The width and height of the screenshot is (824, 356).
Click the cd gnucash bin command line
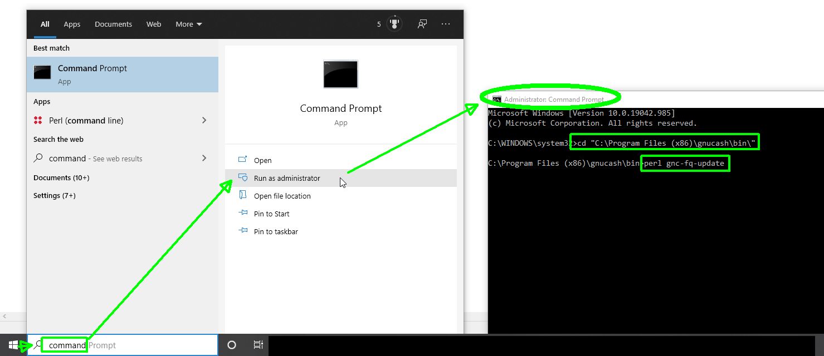(666, 143)
